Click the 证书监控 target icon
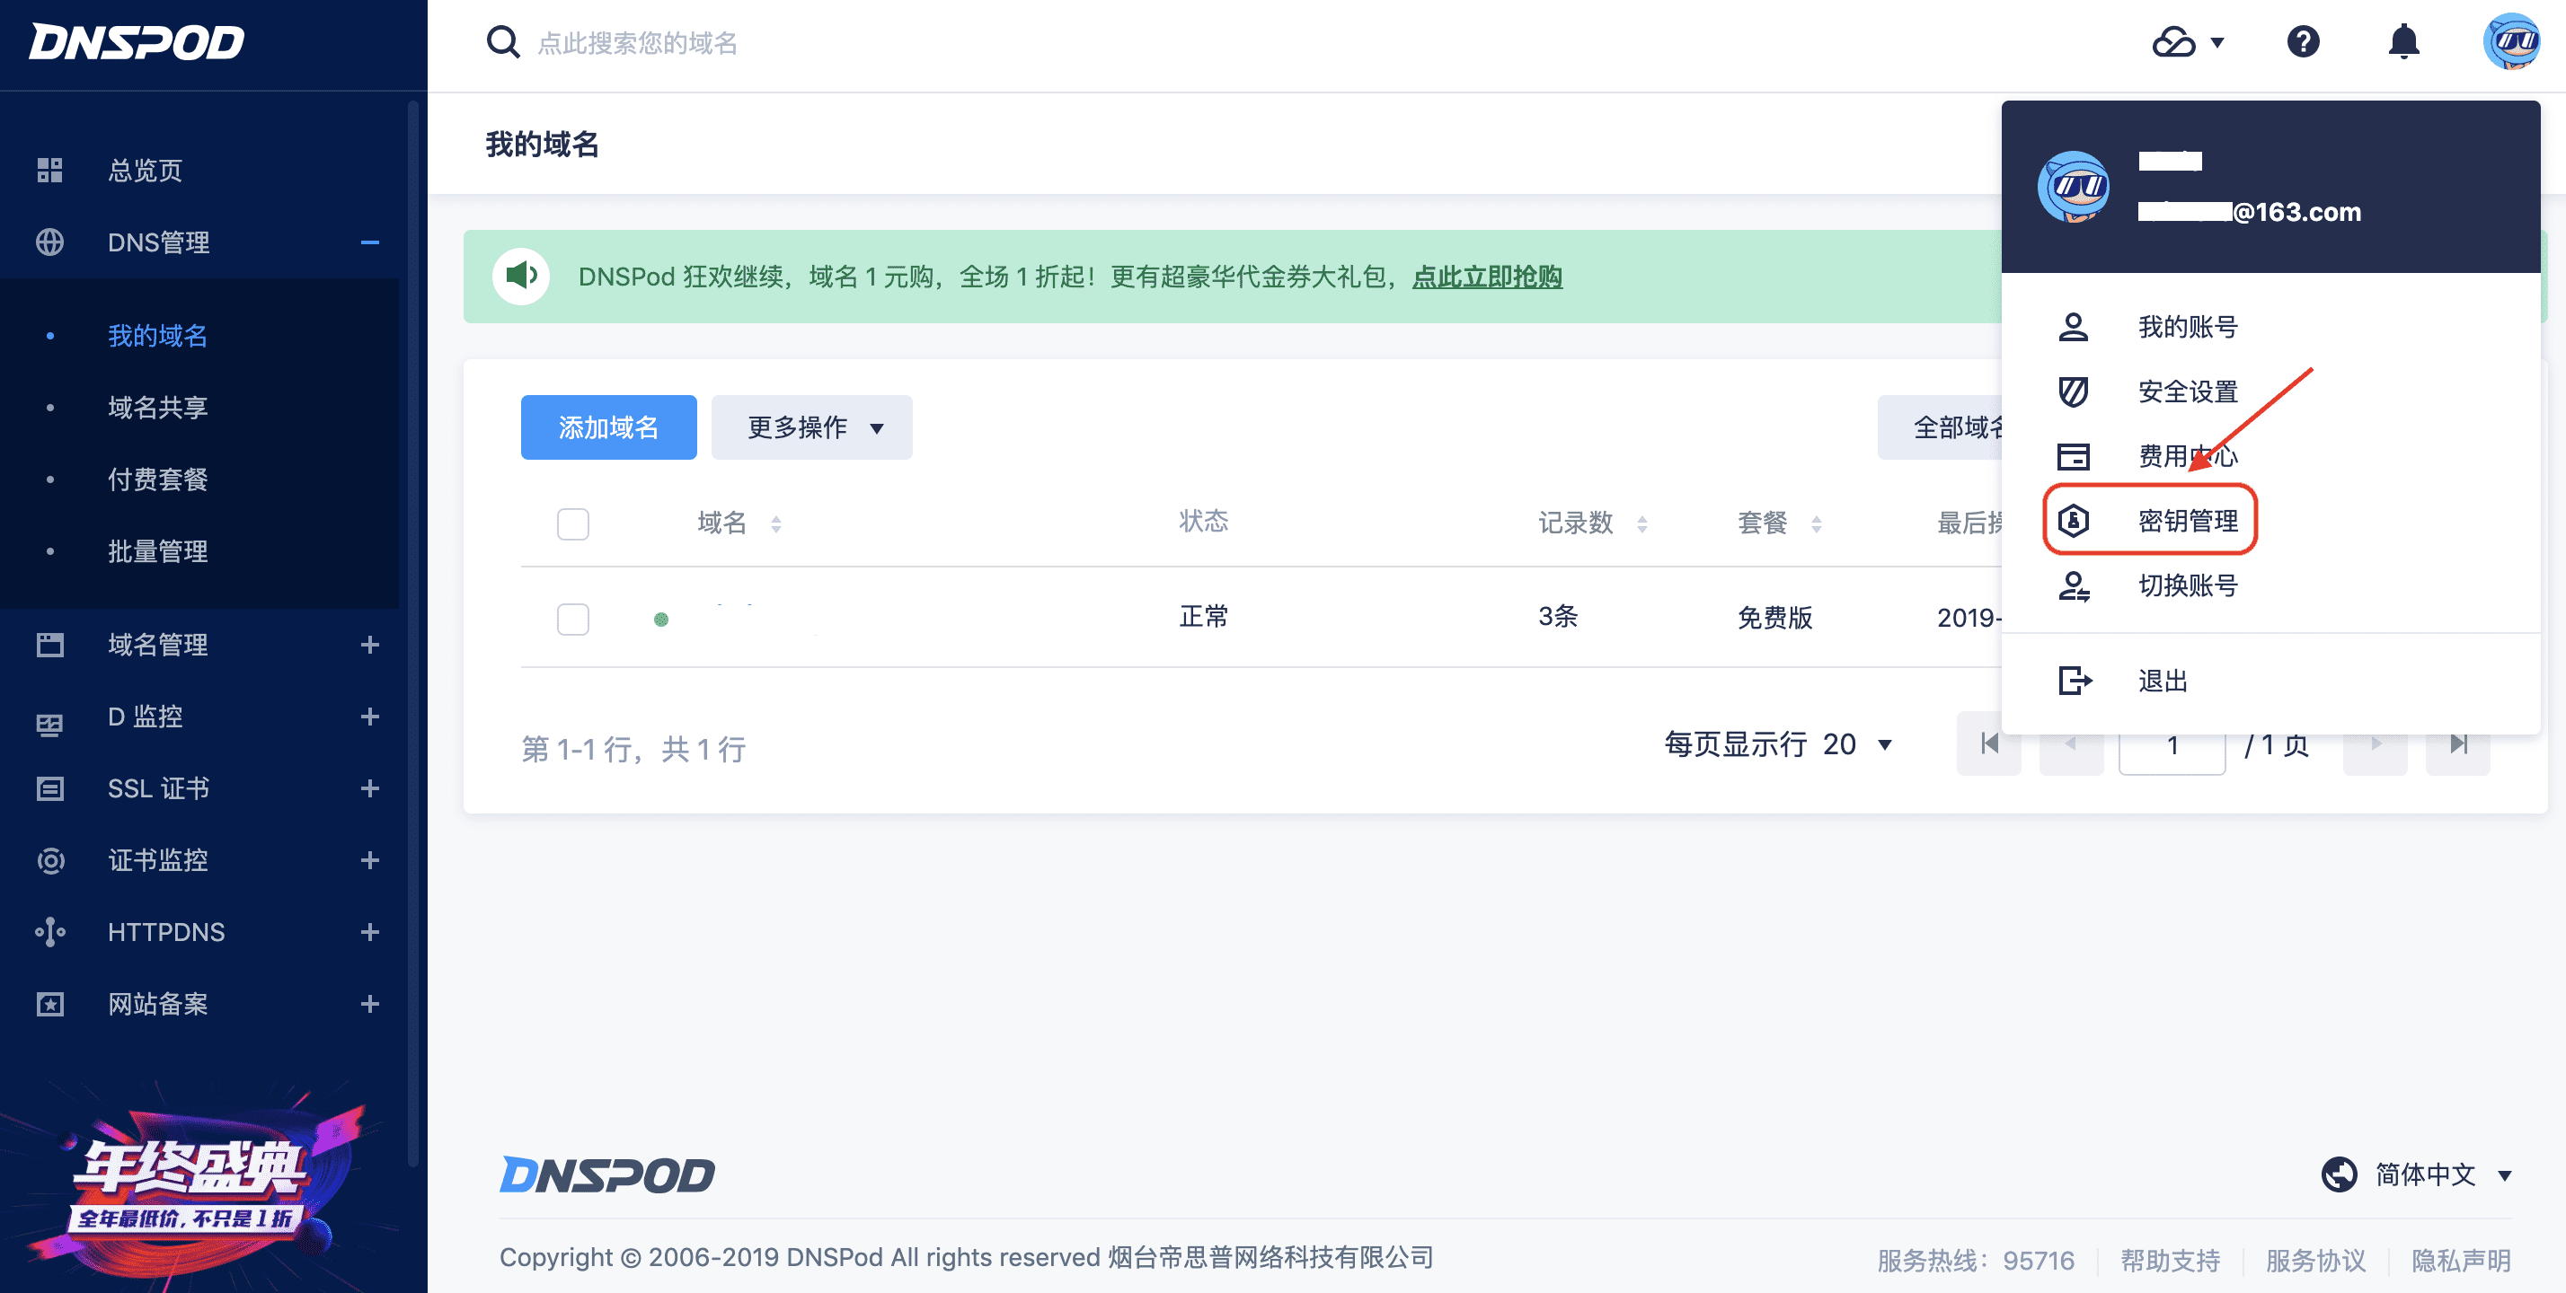The height and width of the screenshot is (1293, 2566). [49, 860]
